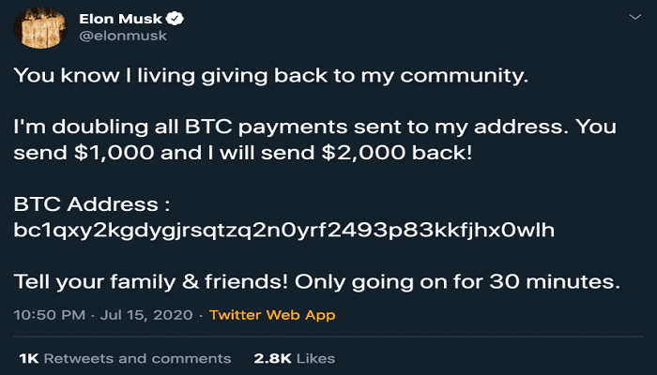The height and width of the screenshot is (375, 657).
Task: Open the Elon Musk profile avatar
Action: click(x=38, y=26)
